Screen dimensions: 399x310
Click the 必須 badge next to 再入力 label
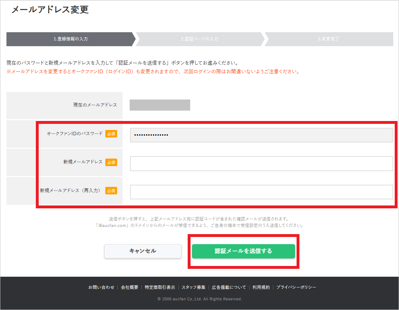111,191
